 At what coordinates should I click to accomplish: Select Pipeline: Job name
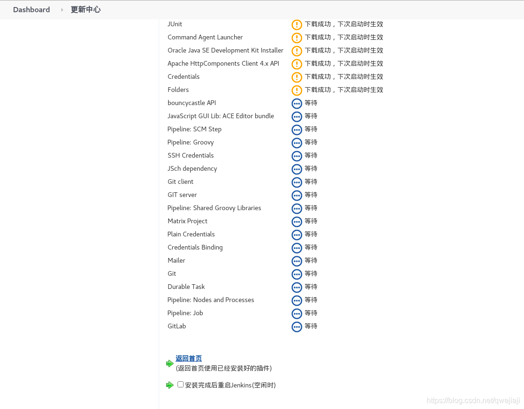[185, 313]
